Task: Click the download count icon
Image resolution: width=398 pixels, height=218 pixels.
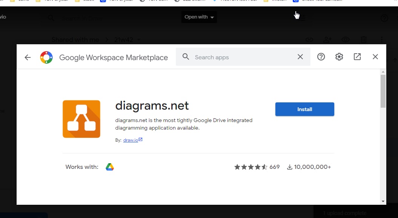Action: pyautogui.click(x=289, y=167)
